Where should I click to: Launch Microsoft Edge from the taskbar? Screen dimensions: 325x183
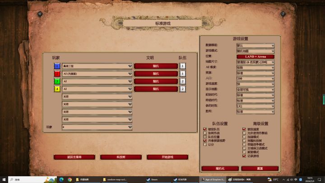coord(61,179)
